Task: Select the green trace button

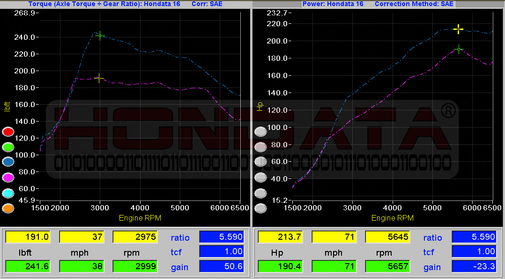Action: click(8, 147)
